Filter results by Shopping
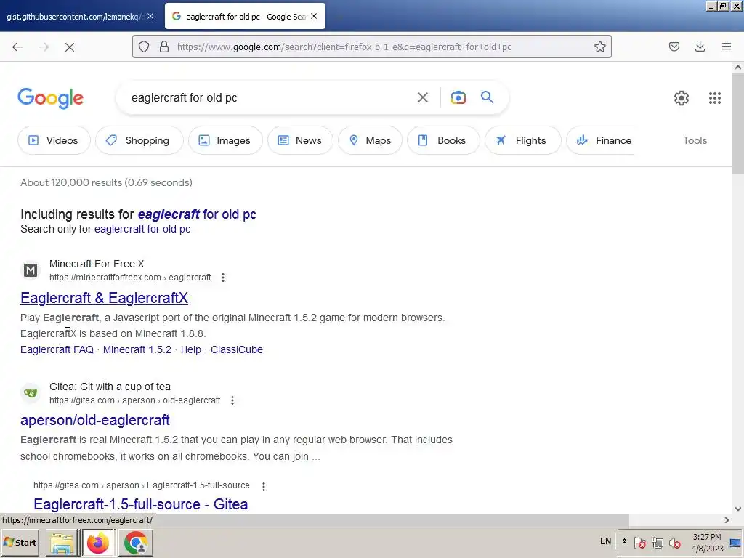The height and width of the screenshot is (558, 744). pyautogui.click(x=139, y=140)
